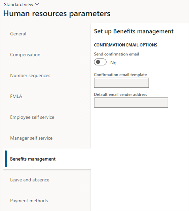
Task: Click the Default email sender address field
Action: (x=131, y=103)
